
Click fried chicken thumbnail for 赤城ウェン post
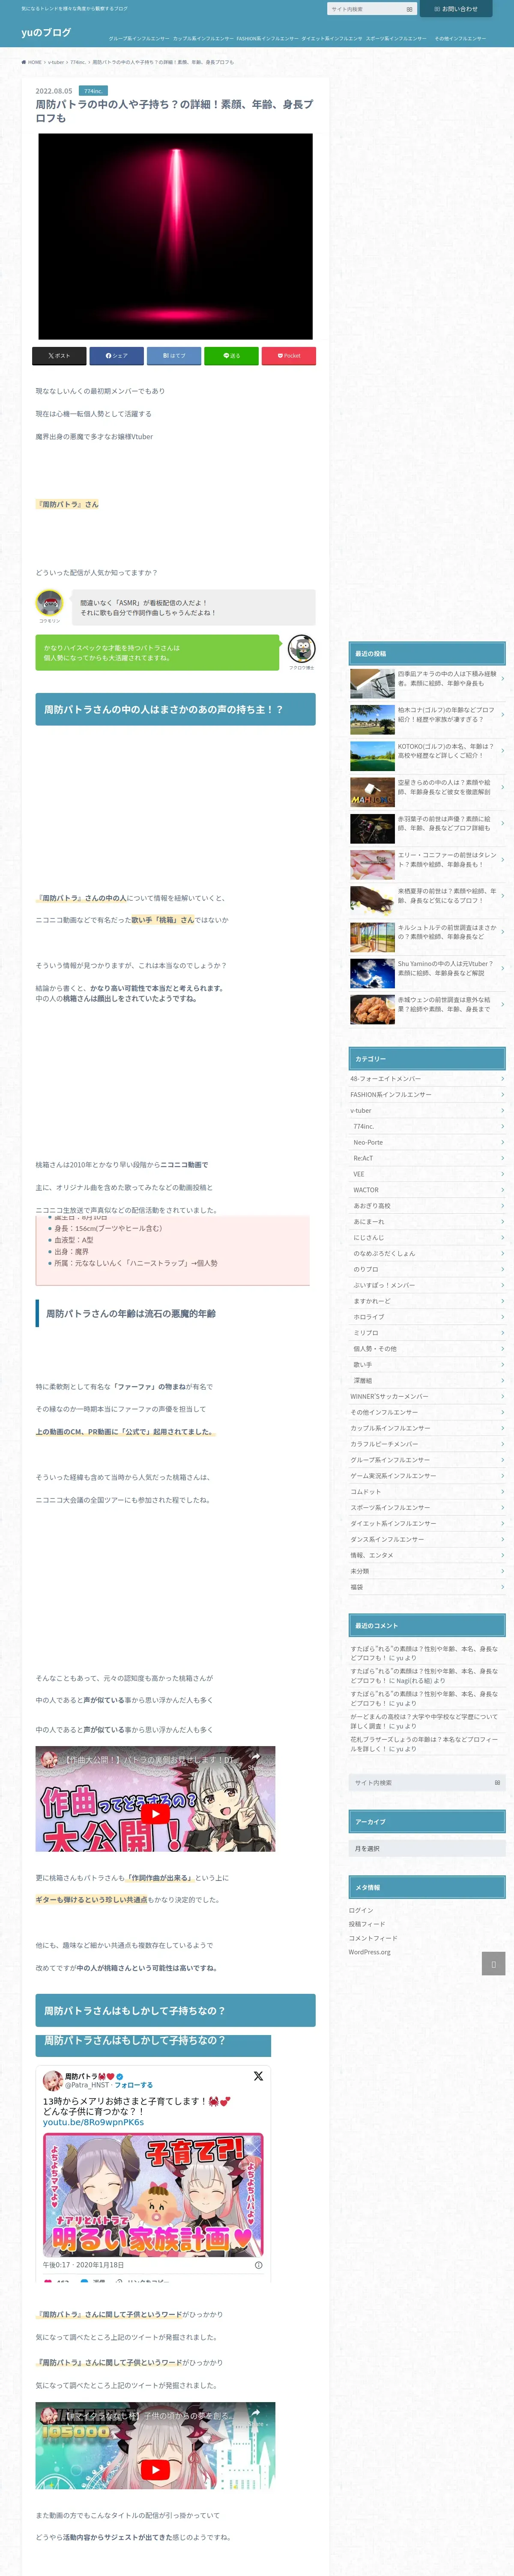(x=372, y=1009)
